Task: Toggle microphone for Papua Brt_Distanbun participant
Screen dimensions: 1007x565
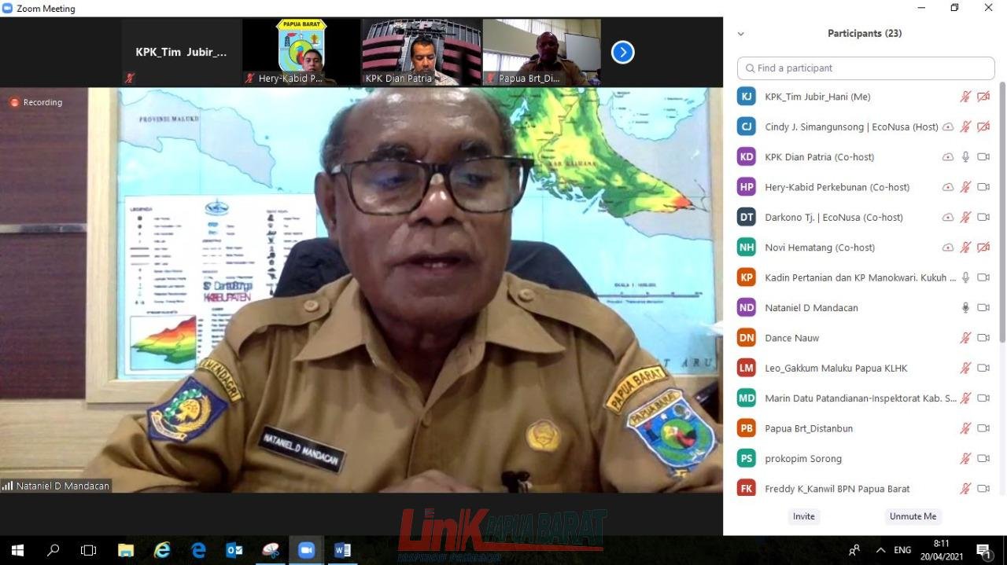Action: (x=965, y=428)
